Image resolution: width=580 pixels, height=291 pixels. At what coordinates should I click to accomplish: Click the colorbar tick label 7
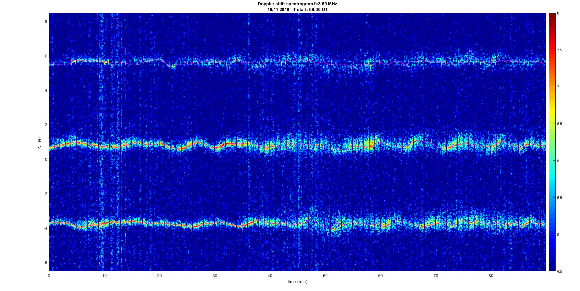tap(558, 87)
